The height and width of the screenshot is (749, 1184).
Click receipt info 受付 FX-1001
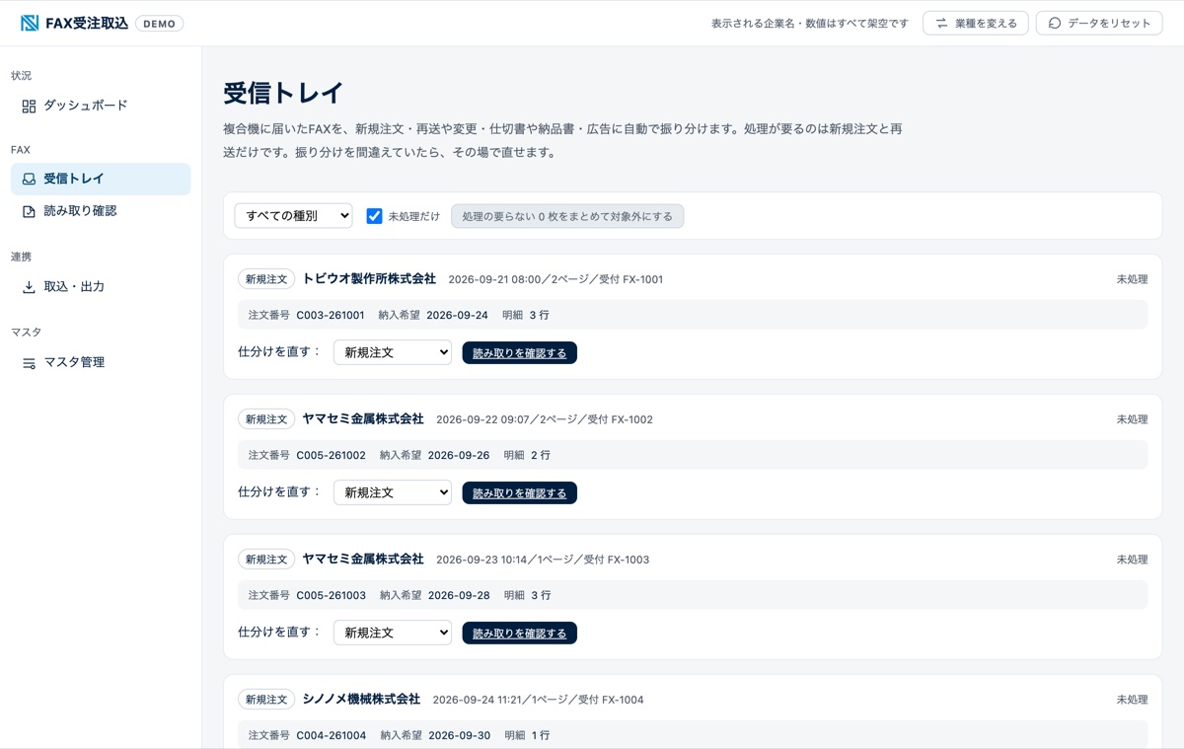631,279
